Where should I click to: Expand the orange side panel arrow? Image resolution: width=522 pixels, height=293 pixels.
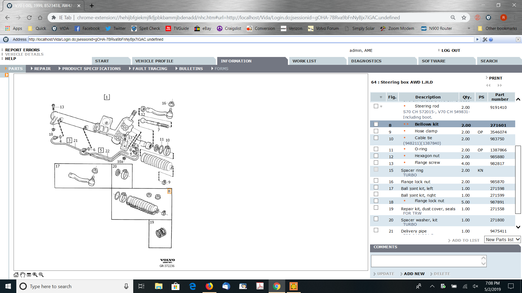7,75
